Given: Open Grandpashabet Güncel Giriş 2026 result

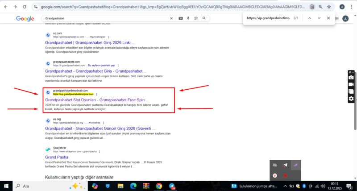Looking at the screenshot, I should (100, 129).
